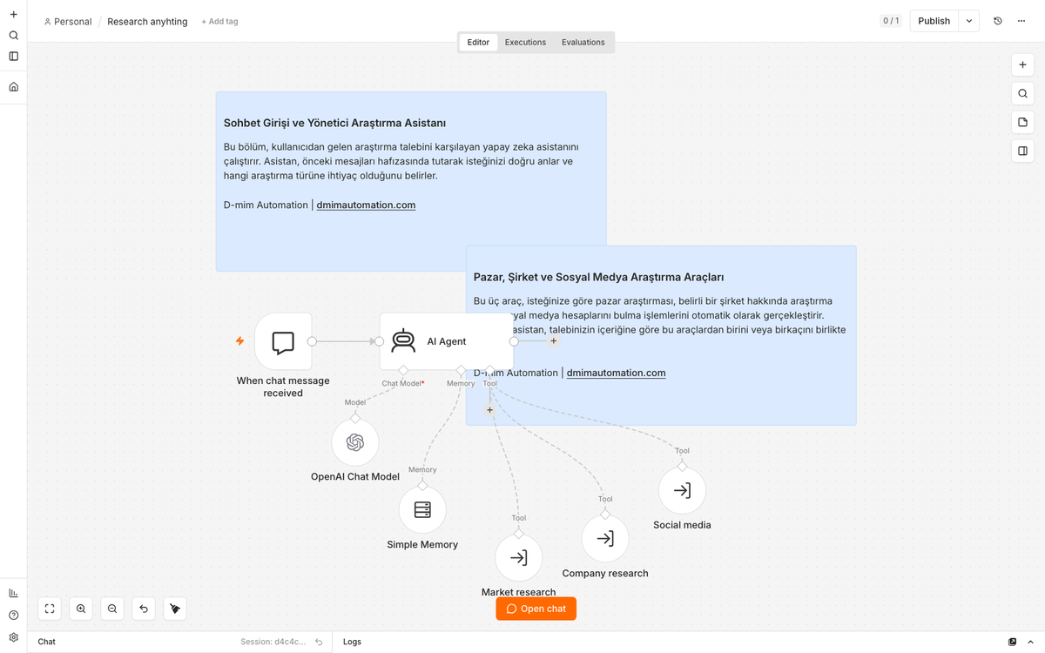Open the three-dot workflow options menu
1045x653 pixels.
(1021, 21)
